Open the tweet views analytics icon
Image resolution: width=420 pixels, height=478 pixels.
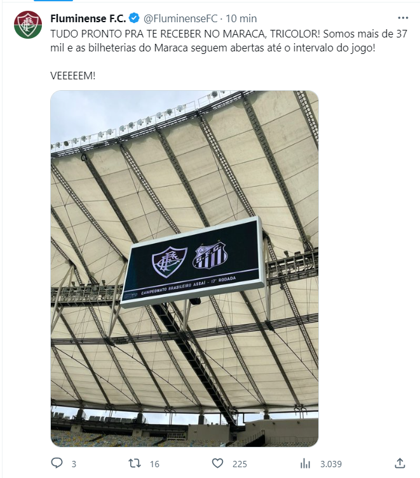pos(305,463)
